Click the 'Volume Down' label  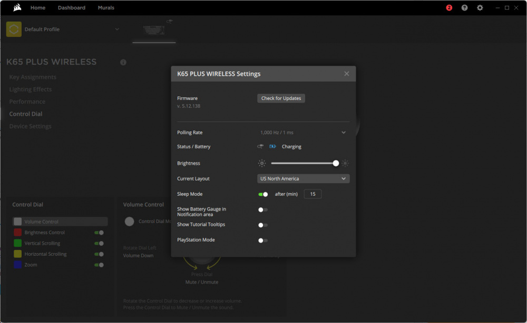[x=138, y=256]
